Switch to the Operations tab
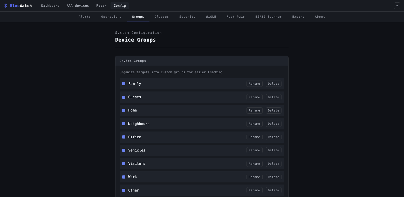 coord(111,17)
